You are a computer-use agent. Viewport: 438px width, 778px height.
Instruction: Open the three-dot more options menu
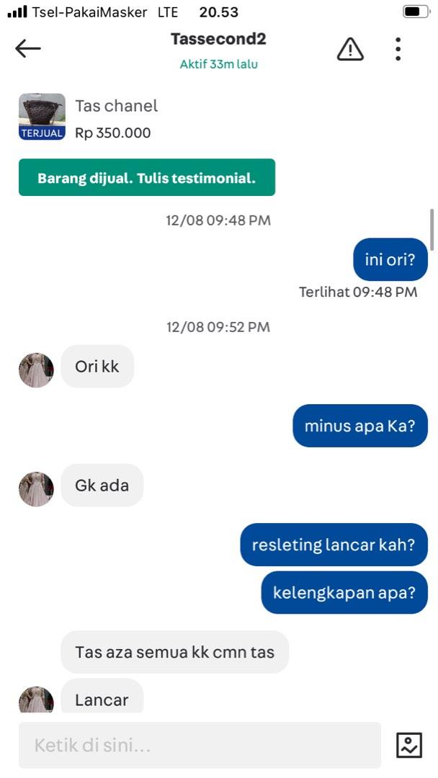point(398,49)
